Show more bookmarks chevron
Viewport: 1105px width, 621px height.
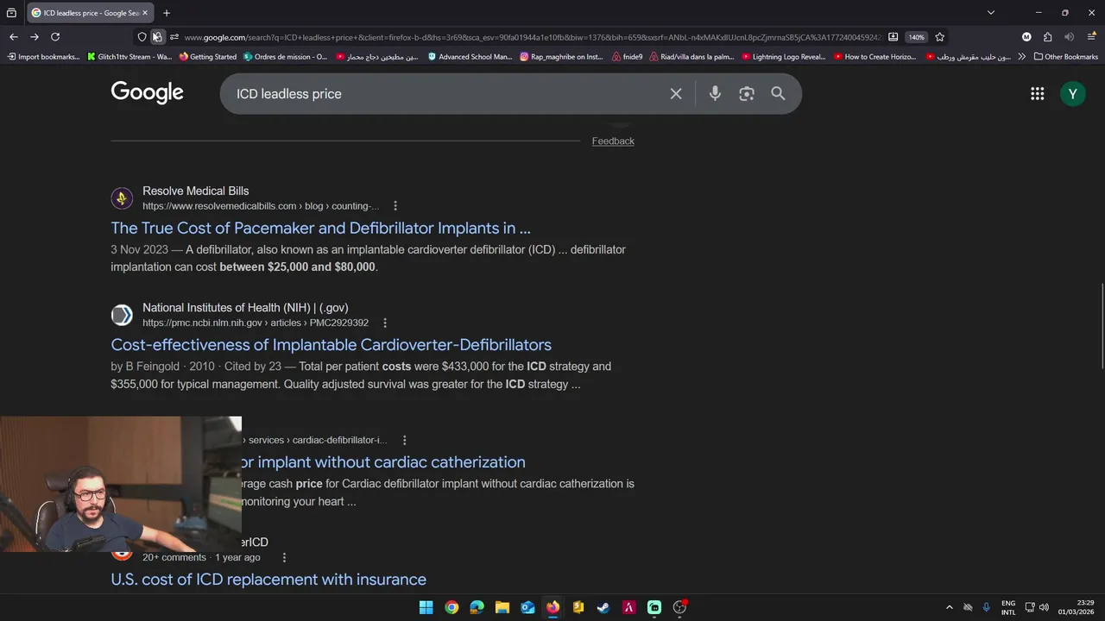(1022, 57)
